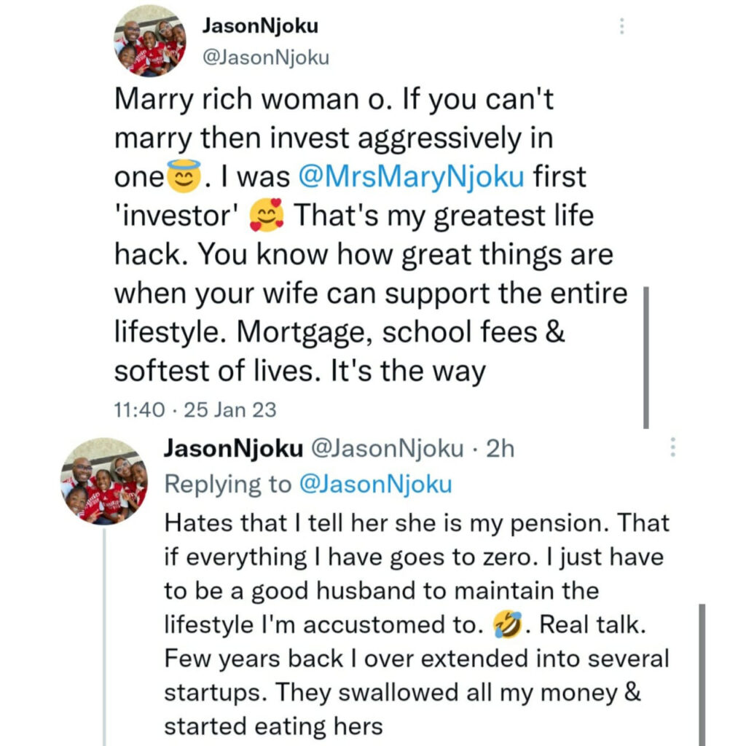This screenshot has width=746, height=746.
Task: Click the smiling face with hearts emoji
Action: (x=267, y=215)
